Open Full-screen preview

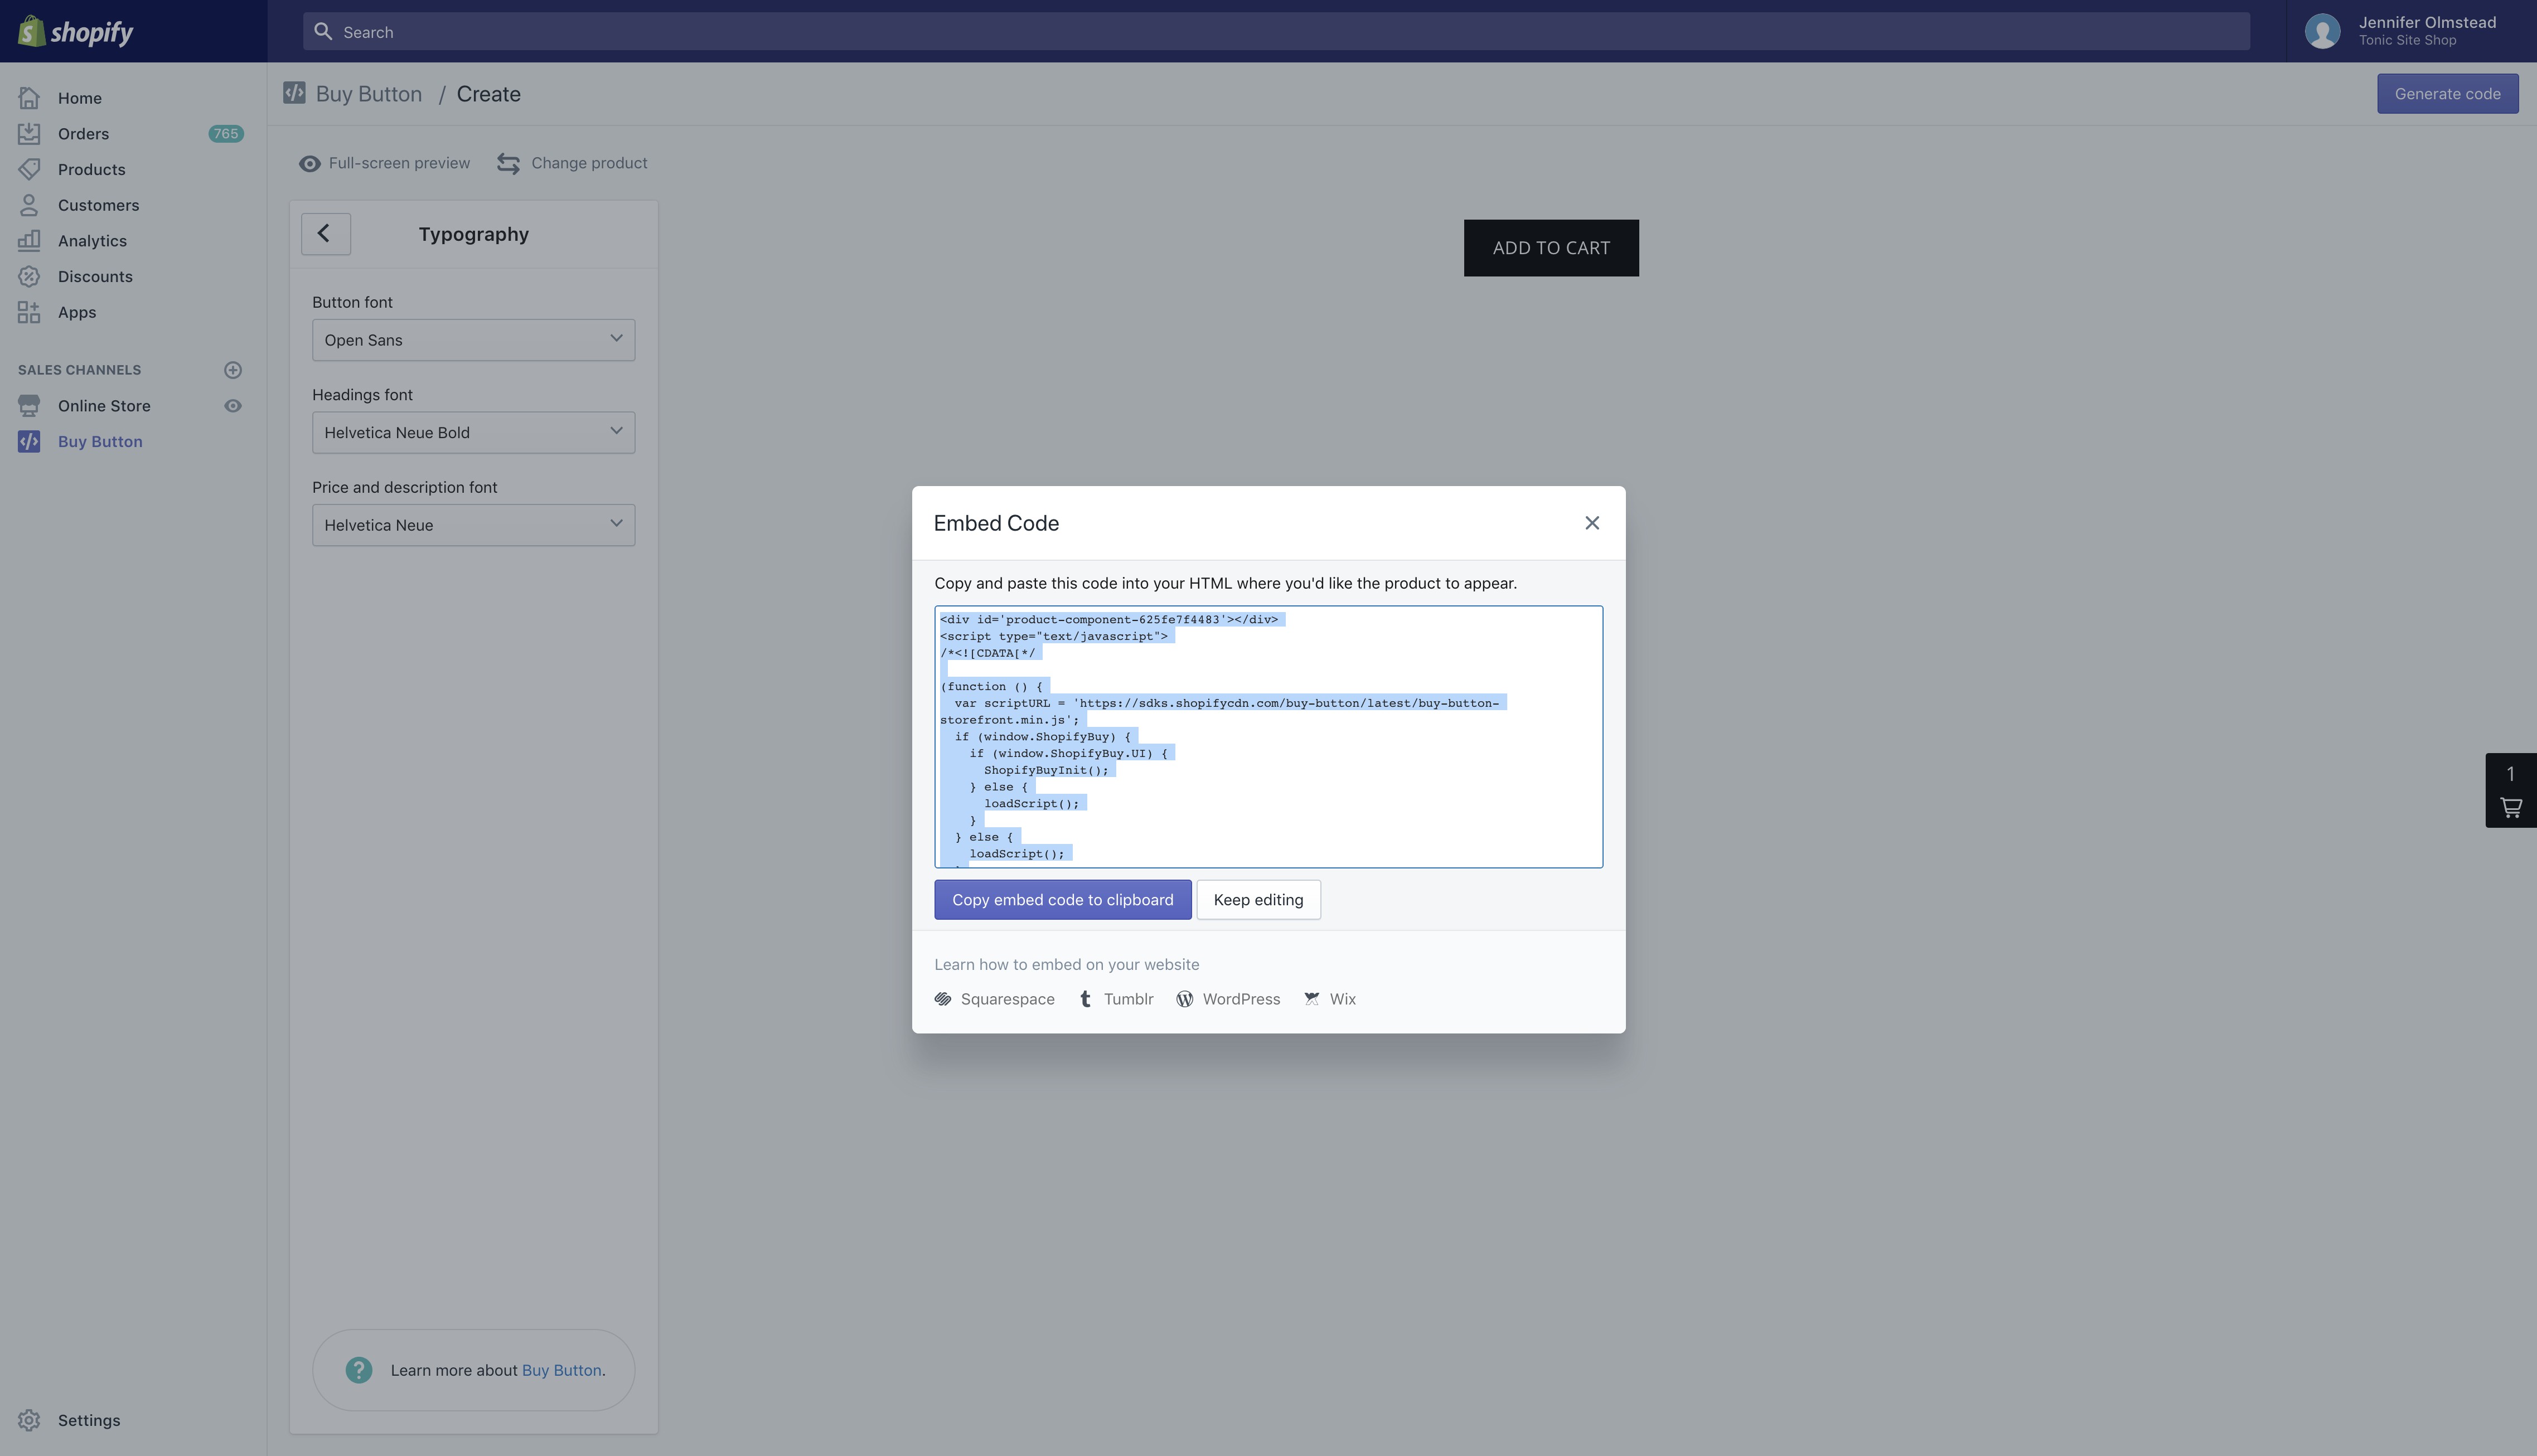pyautogui.click(x=384, y=163)
